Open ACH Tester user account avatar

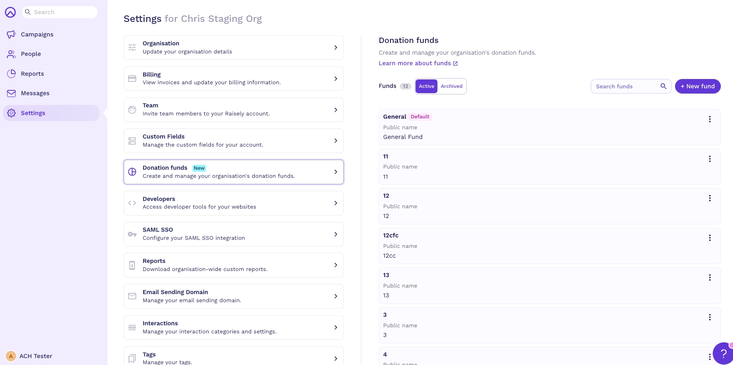click(11, 356)
